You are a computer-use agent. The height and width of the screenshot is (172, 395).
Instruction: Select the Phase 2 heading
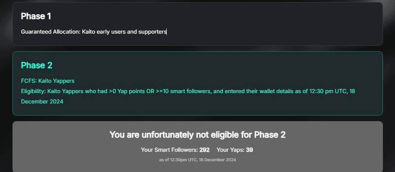(37, 66)
